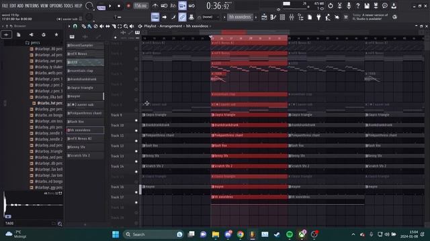Open the OPTIONS menu
Viewport: 430px width, 241px height.
pyautogui.click(x=56, y=5)
